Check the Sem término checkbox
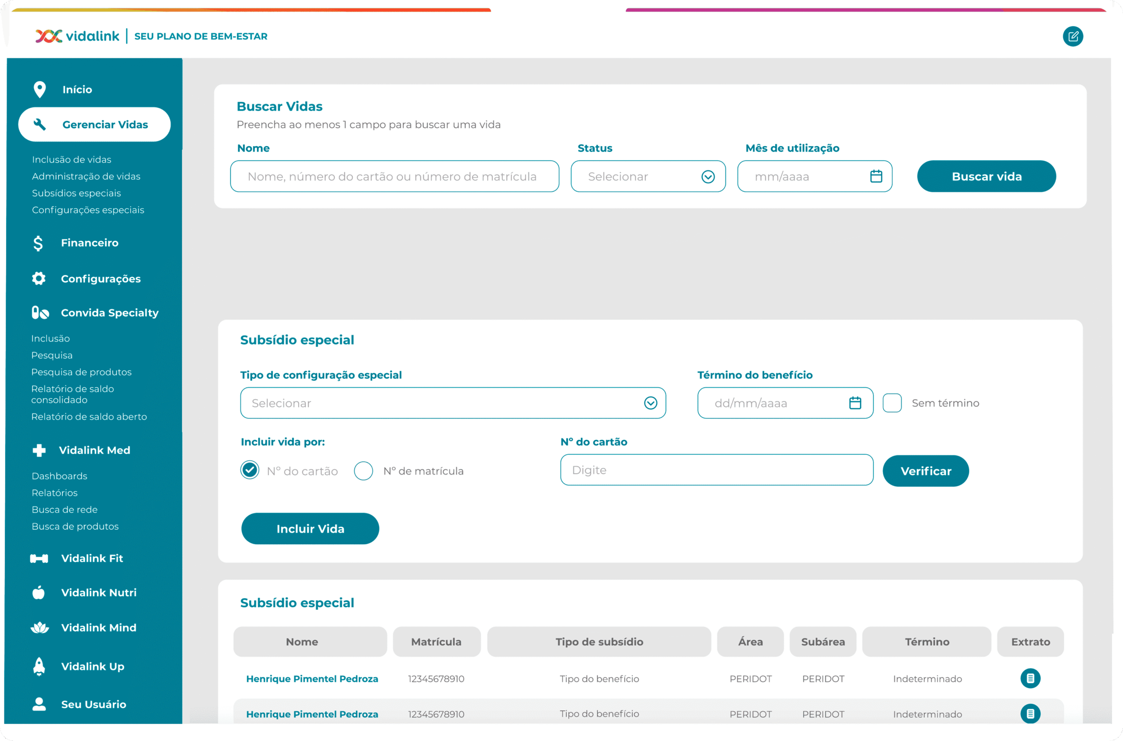The image size is (1123, 741). [892, 403]
